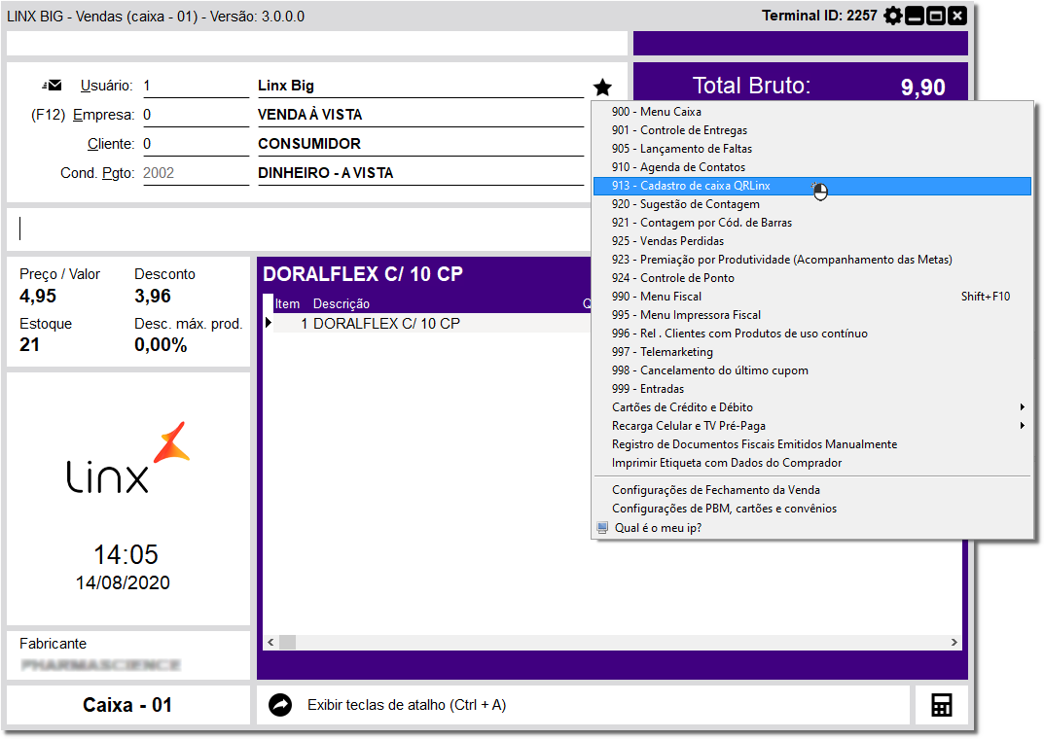Select the row indicator arrow for item 1
Screen dimensions: 1044x739
(269, 323)
